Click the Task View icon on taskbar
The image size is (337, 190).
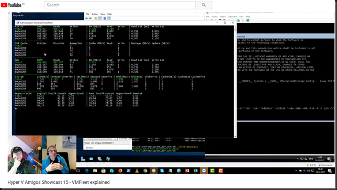pos(78,171)
